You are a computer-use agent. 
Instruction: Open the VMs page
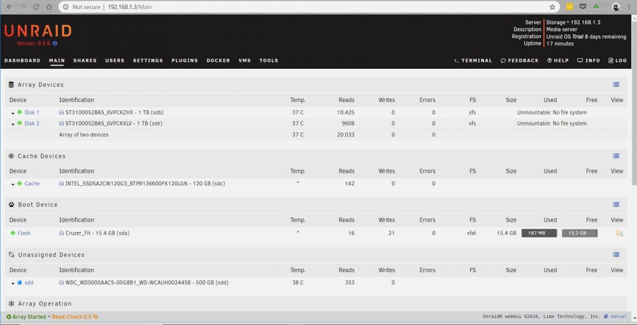tap(245, 60)
